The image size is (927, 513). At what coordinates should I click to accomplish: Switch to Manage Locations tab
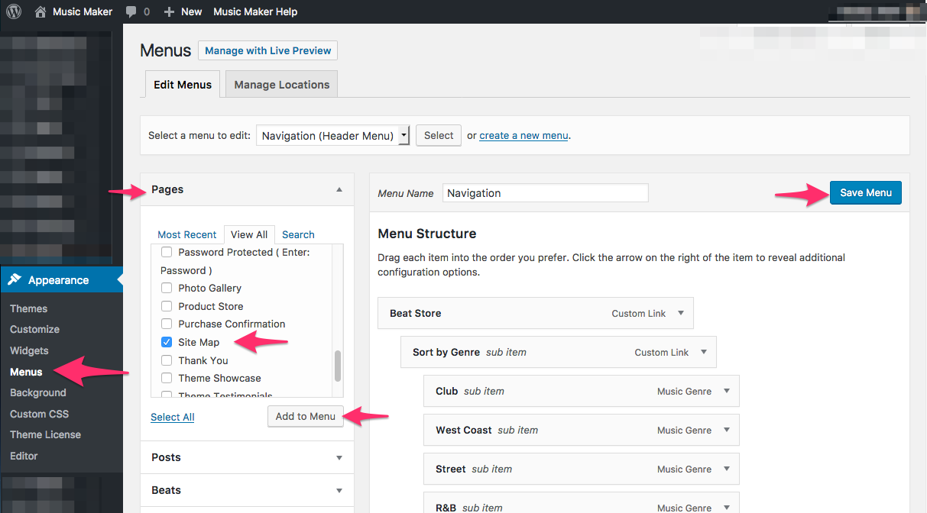pos(282,85)
